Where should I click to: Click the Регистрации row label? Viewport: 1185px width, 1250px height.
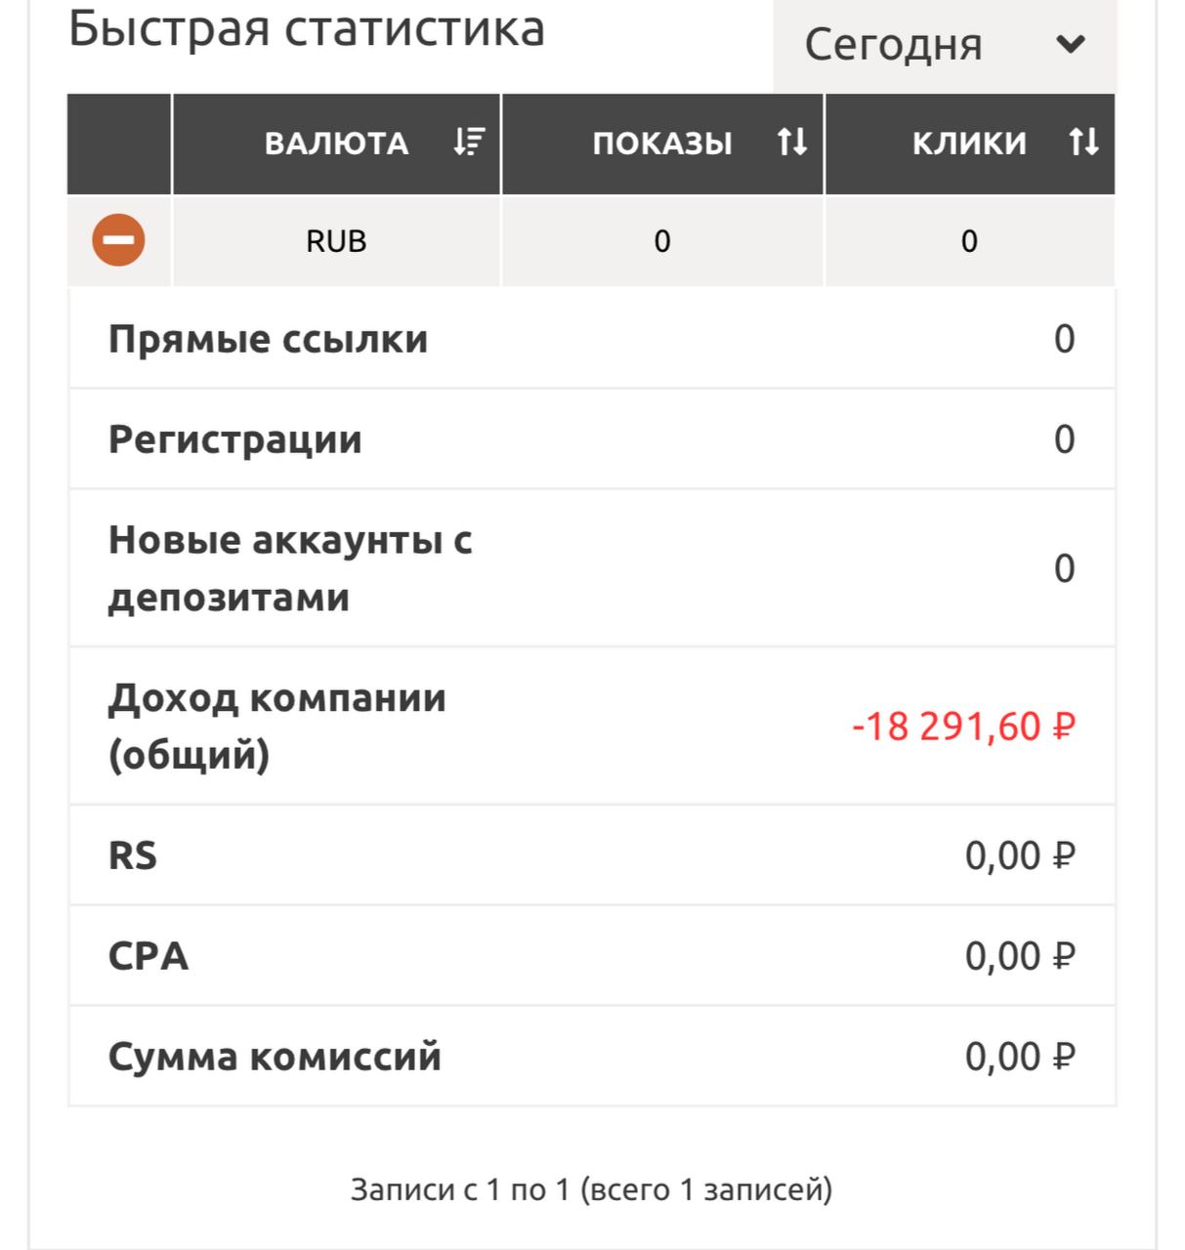234,439
